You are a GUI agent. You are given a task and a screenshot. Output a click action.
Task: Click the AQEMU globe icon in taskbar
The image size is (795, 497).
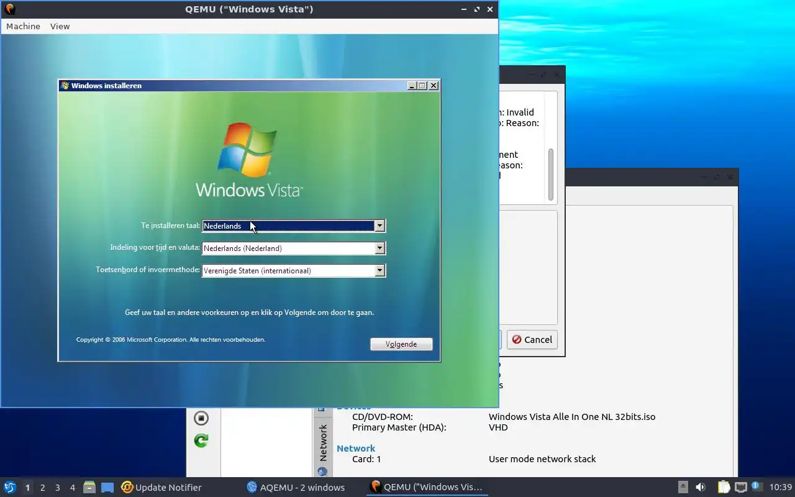point(252,487)
